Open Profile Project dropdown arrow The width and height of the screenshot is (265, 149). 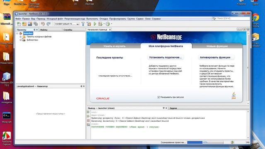tap(111, 24)
